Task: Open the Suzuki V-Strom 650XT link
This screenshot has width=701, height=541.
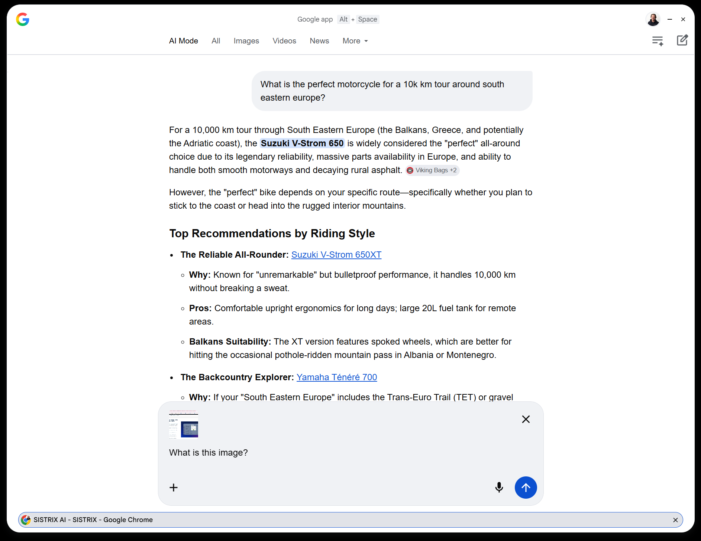Action: 336,255
